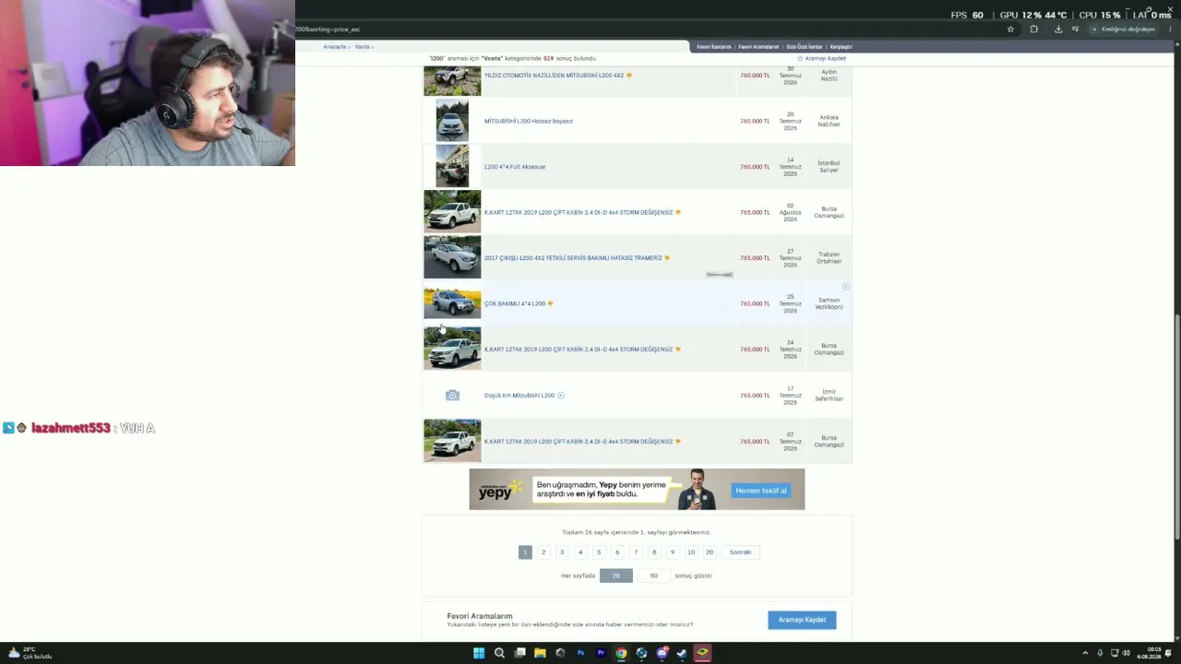Go to Vasıta in the breadcrumb
Viewport: 1181px width, 664px height.
[x=362, y=47]
